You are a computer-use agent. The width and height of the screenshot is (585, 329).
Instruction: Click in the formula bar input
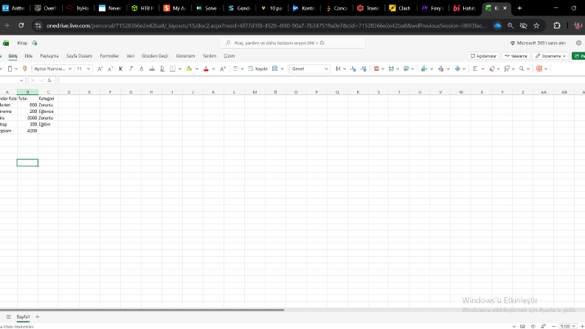point(321,80)
